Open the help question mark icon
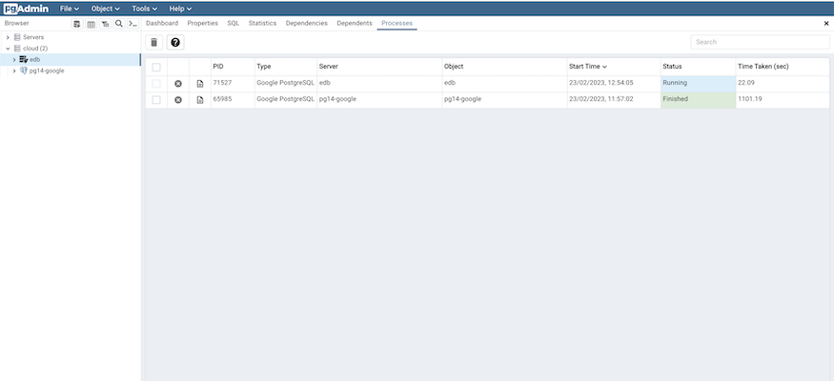834x381 pixels. [x=175, y=43]
